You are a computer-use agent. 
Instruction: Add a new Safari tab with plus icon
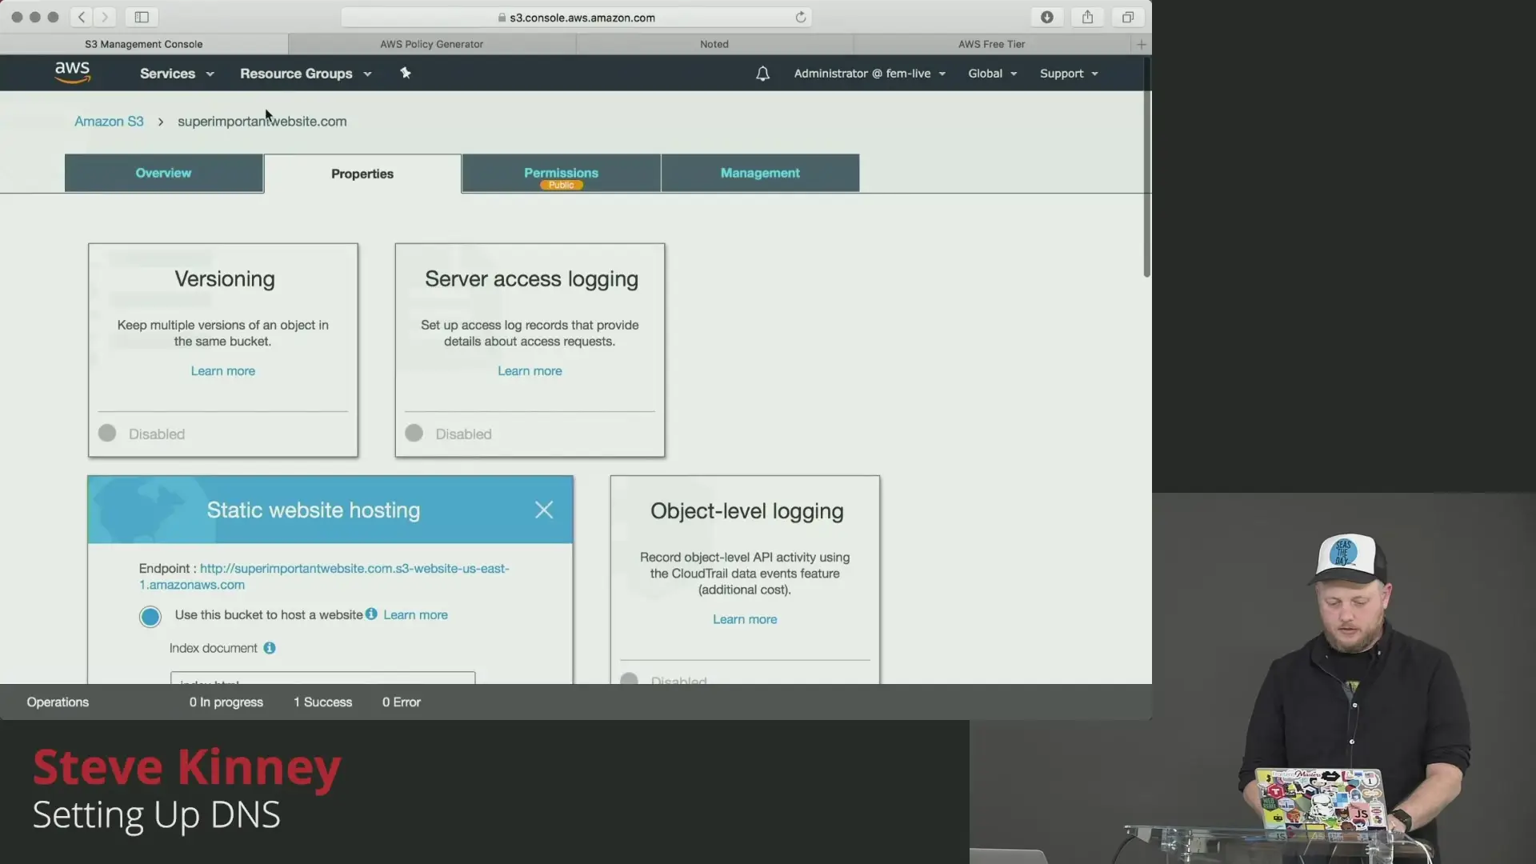click(1142, 44)
